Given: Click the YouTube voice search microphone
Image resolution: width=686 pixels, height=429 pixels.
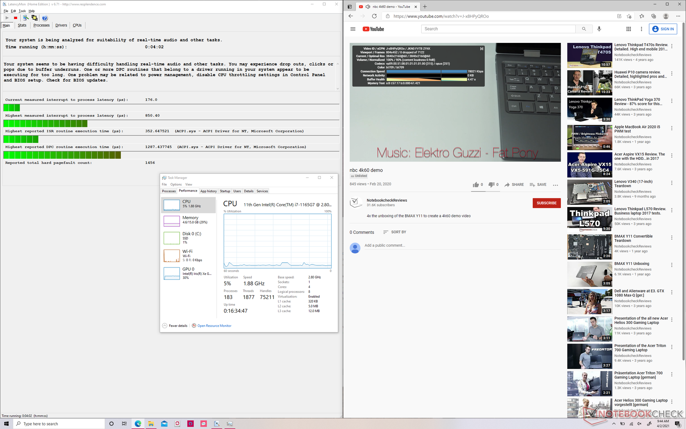Looking at the screenshot, I should (x=599, y=29).
